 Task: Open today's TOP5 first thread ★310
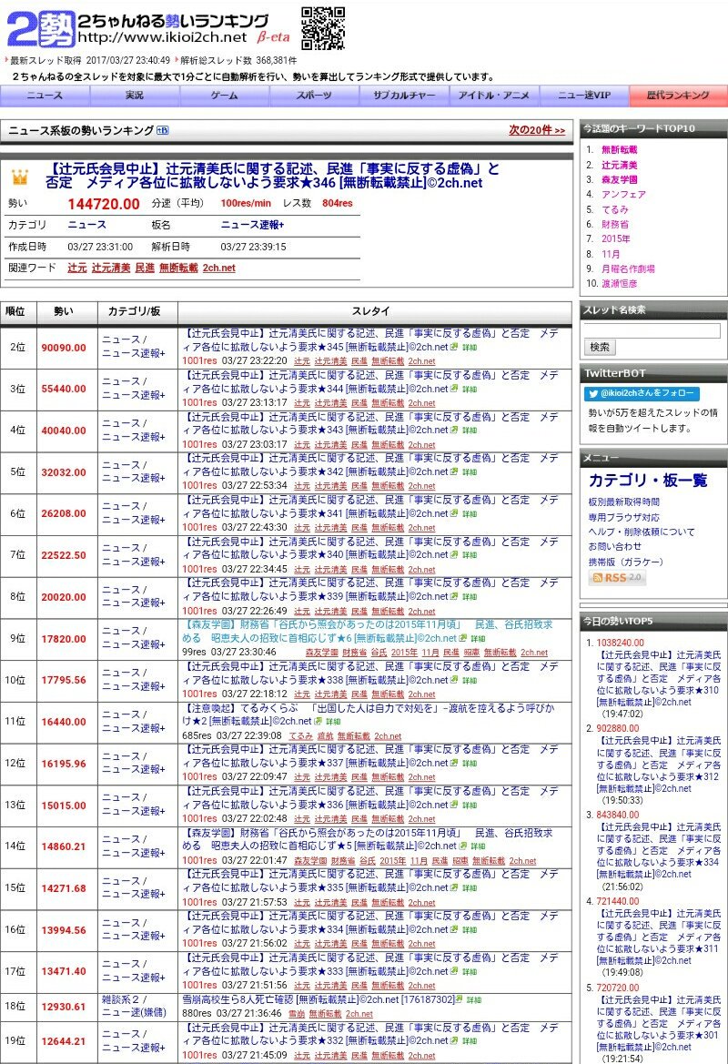[x=659, y=679]
